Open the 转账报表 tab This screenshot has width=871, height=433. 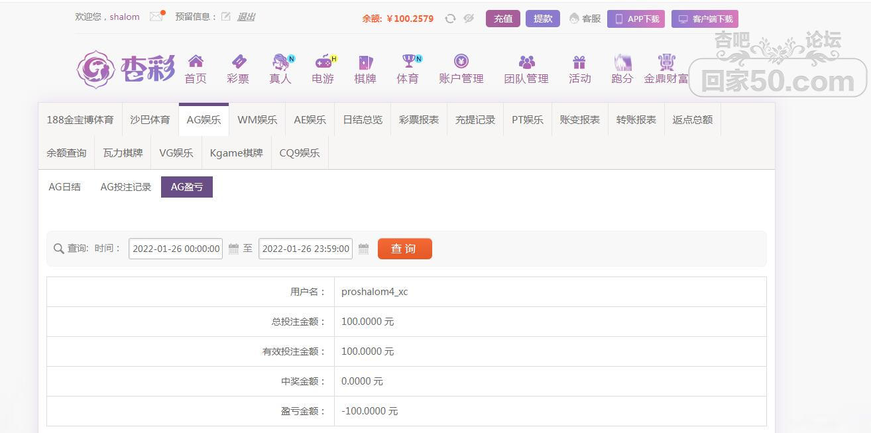tap(636, 119)
